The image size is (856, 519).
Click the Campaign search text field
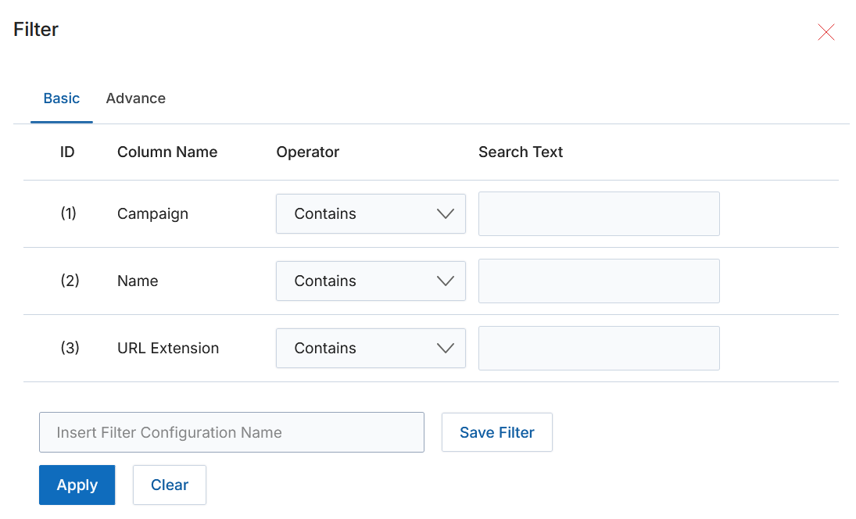tap(599, 214)
